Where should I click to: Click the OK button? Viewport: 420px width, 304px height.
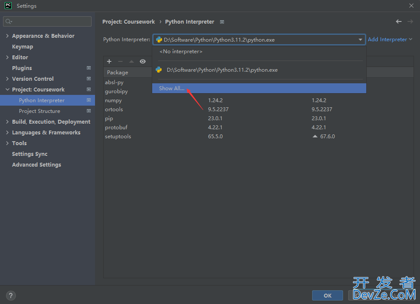(327, 295)
